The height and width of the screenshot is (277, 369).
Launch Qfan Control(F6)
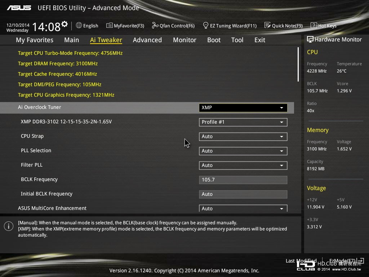pyautogui.click(x=173, y=26)
